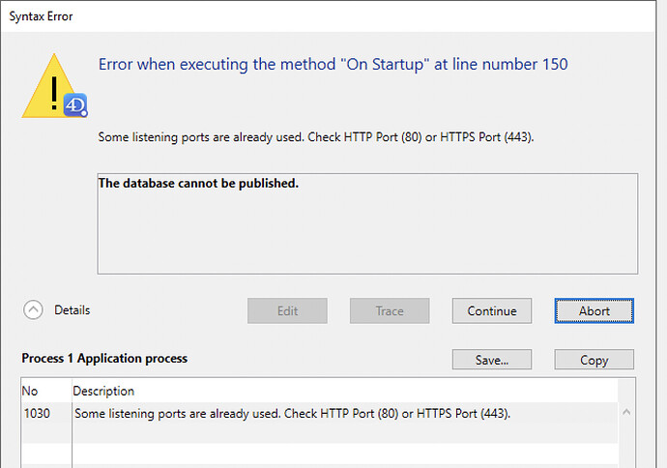
Task: Click the "No" column header
Action: click(32, 392)
